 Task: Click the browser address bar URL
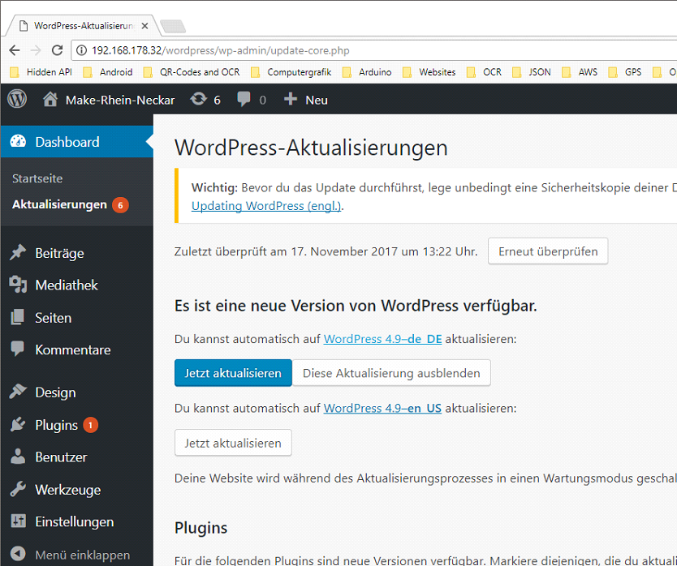point(221,50)
